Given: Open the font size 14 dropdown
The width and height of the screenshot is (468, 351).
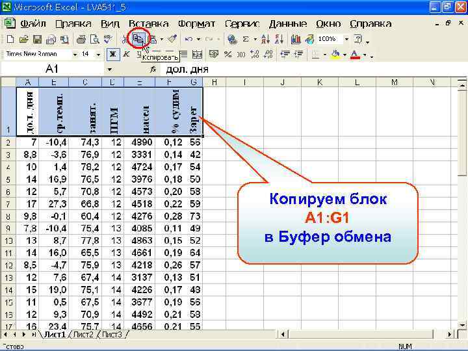Looking at the screenshot, I should click(x=98, y=55).
